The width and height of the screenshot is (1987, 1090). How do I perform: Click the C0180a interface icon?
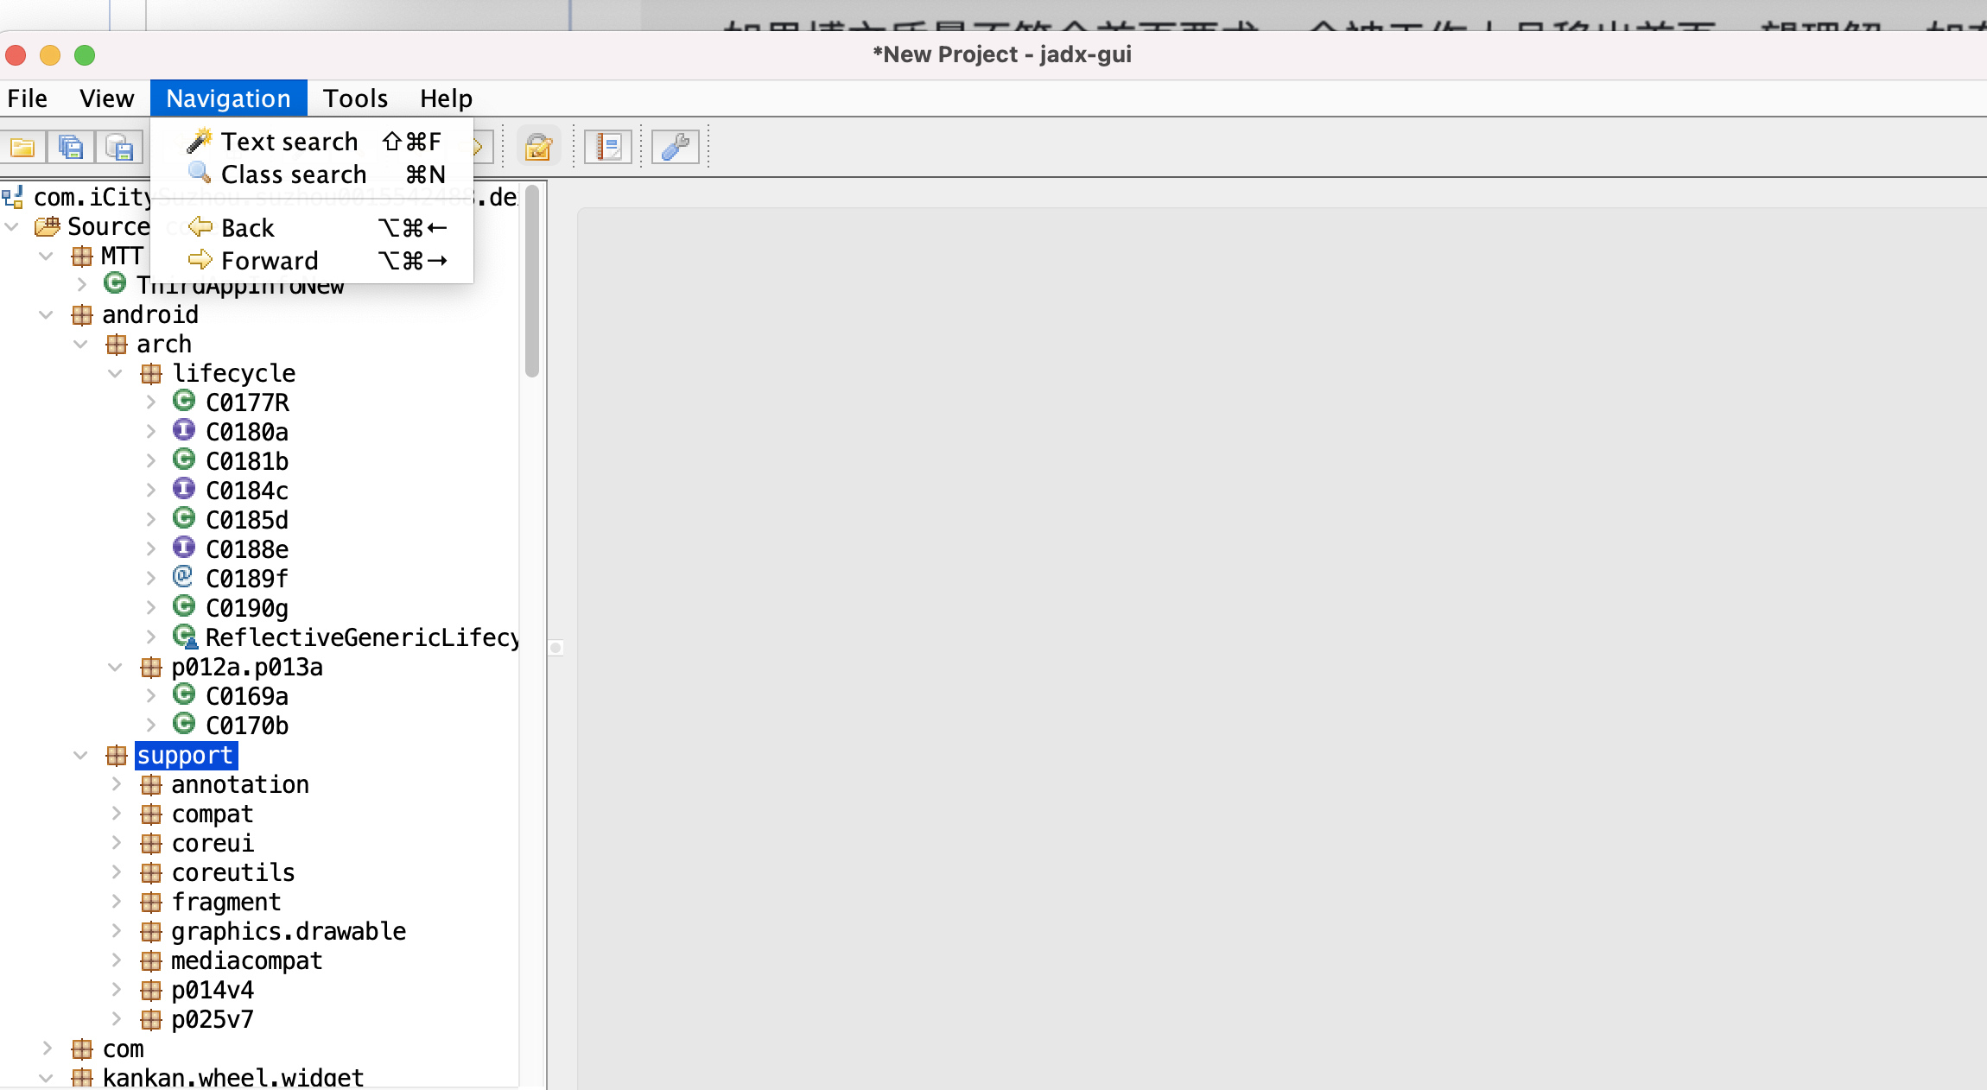pos(184,429)
